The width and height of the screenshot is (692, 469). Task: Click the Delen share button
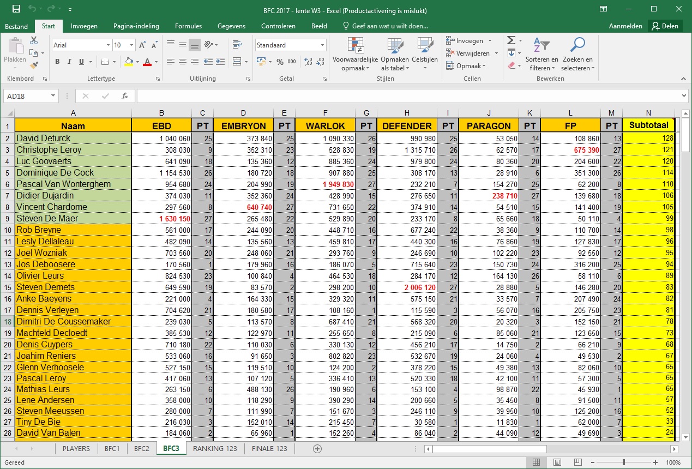point(665,26)
